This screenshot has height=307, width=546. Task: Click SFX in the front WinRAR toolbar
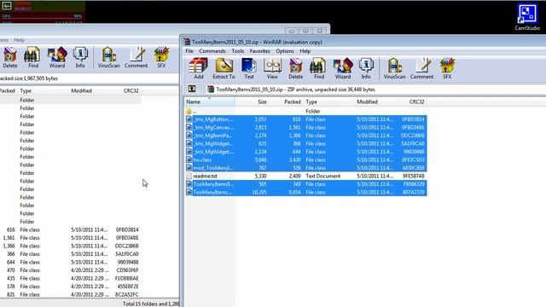point(447,68)
